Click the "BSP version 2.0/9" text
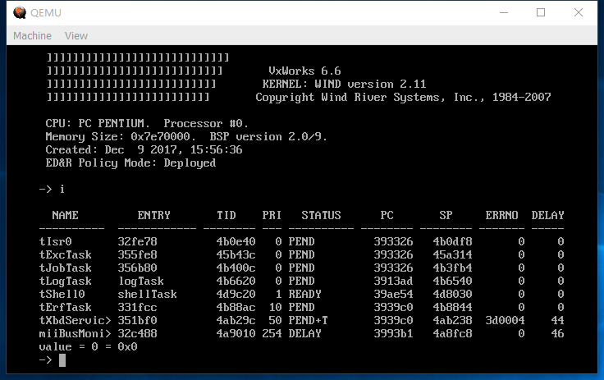 coord(268,136)
